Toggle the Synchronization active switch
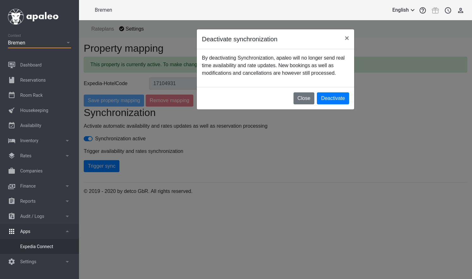Viewport: 472px width, 279px height. click(88, 139)
